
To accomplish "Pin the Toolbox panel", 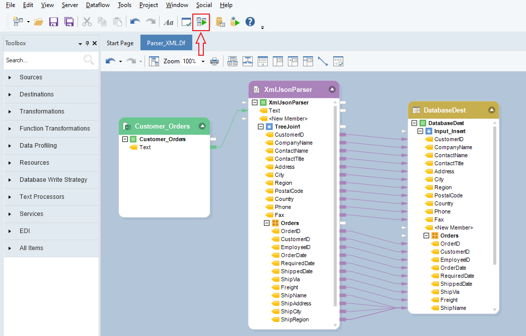I will pos(87,44).
